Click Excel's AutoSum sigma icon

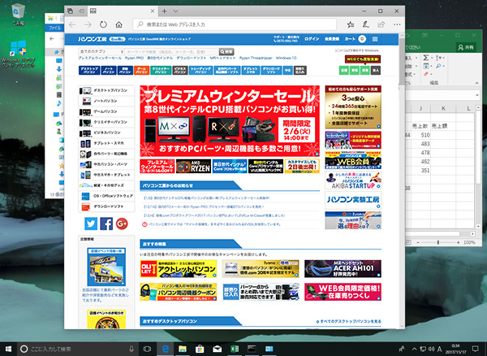426,58
